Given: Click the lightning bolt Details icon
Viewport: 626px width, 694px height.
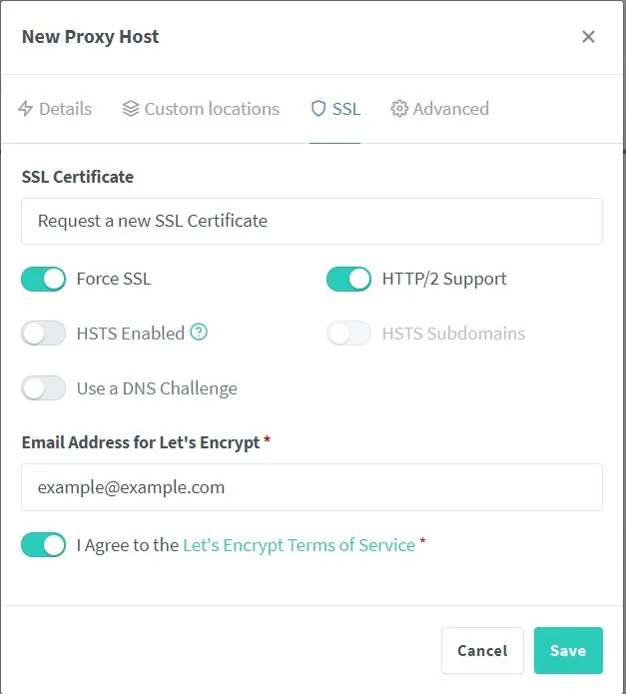Looking at the screenshot, I should [25, 109].
